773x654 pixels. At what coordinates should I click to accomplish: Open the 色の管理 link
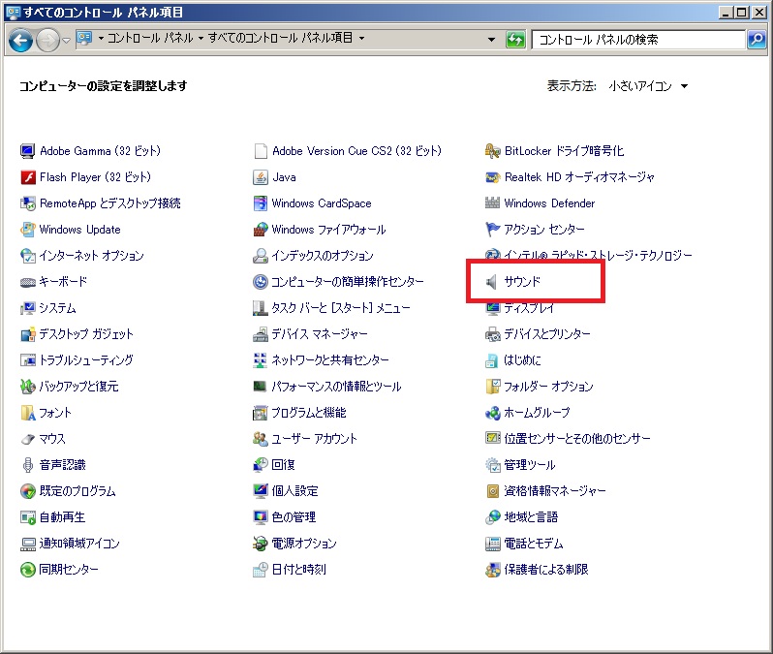tap(294, 517)
